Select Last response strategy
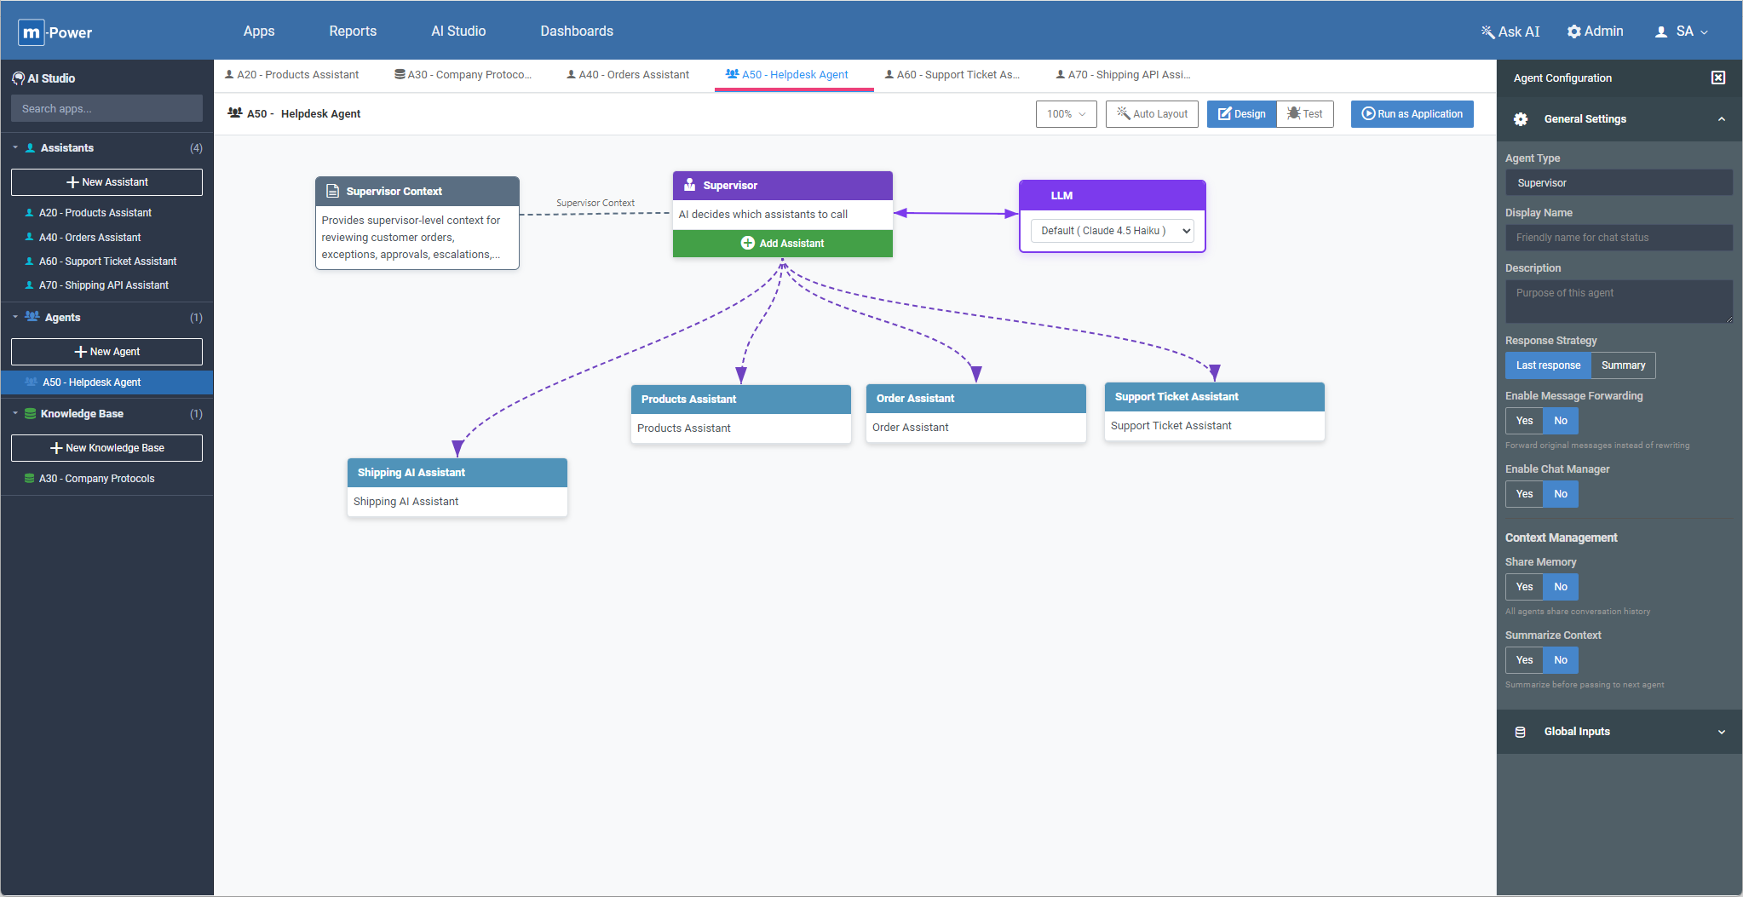 (x=1548, y=365)
